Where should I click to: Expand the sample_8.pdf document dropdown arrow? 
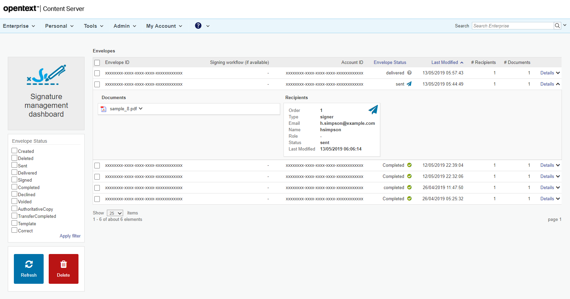coord(141,109)
